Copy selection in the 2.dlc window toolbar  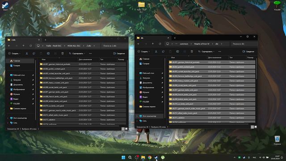coord(34,54)
